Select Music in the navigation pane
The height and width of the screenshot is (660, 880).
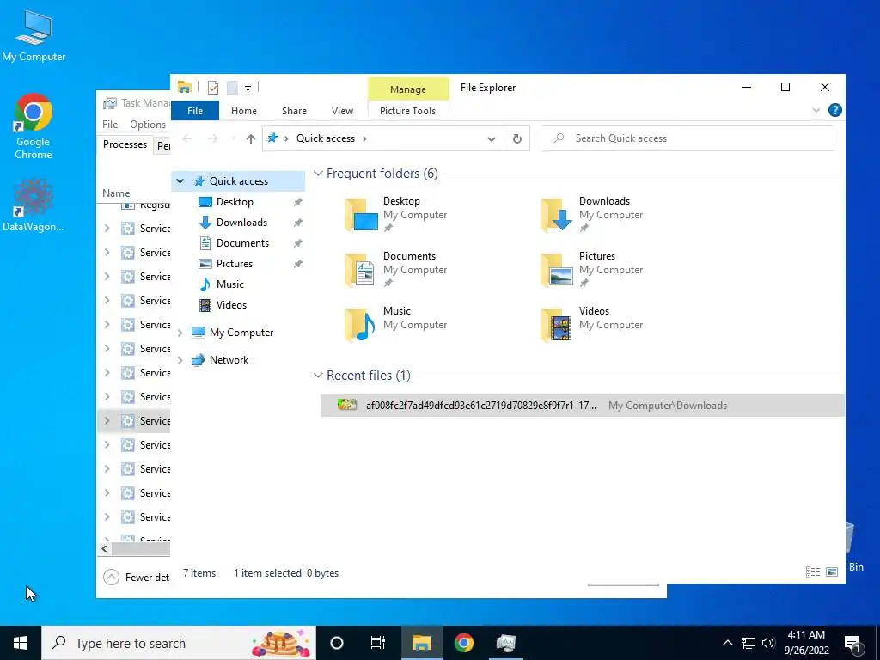coord(230,284)
